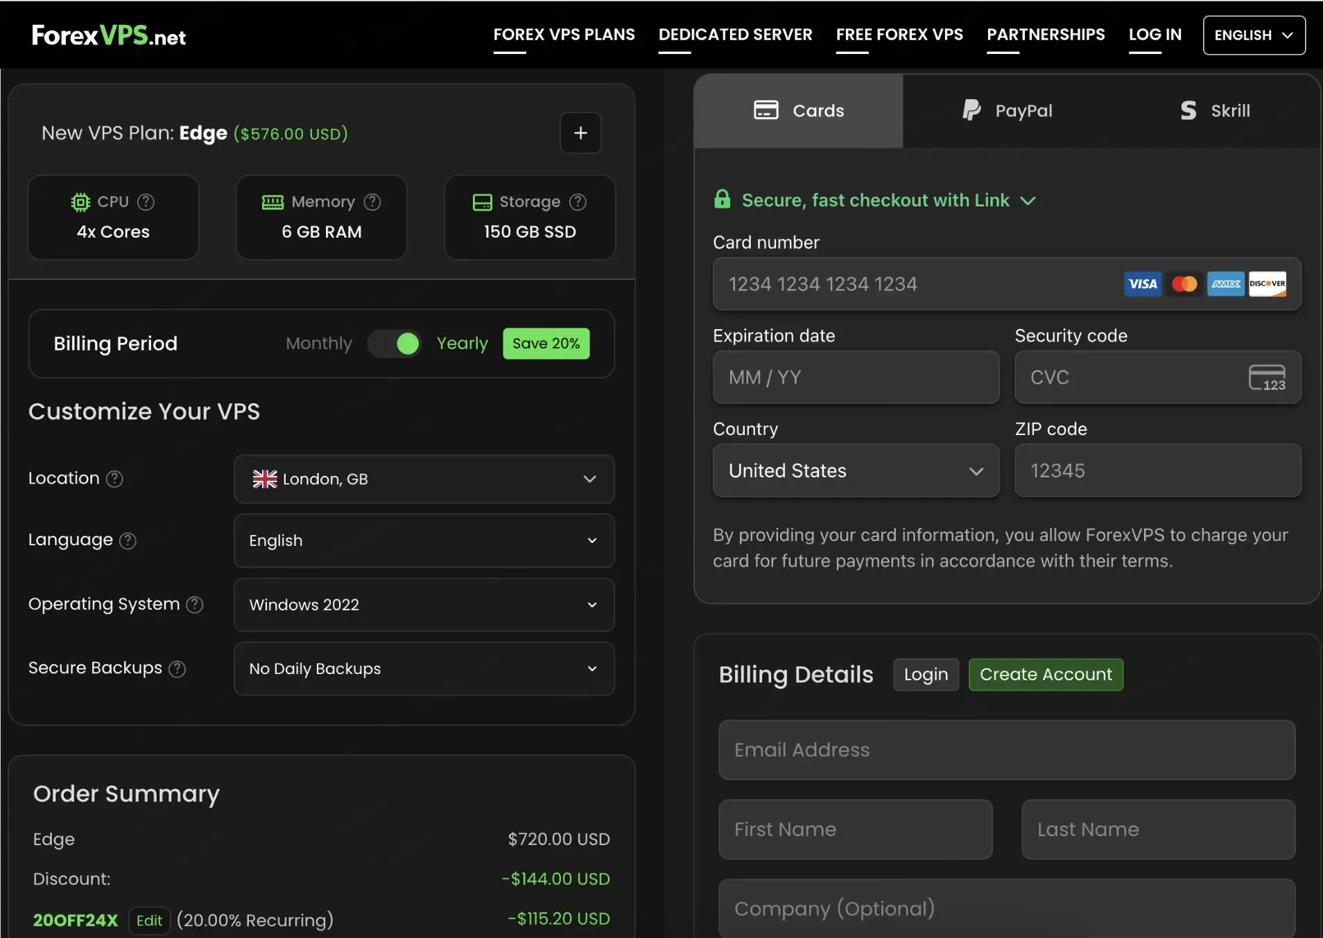This screenshot has width=1323, height=938.
Task: Click the plus icon beside Edge plan
Action: [x=580, y=133]
